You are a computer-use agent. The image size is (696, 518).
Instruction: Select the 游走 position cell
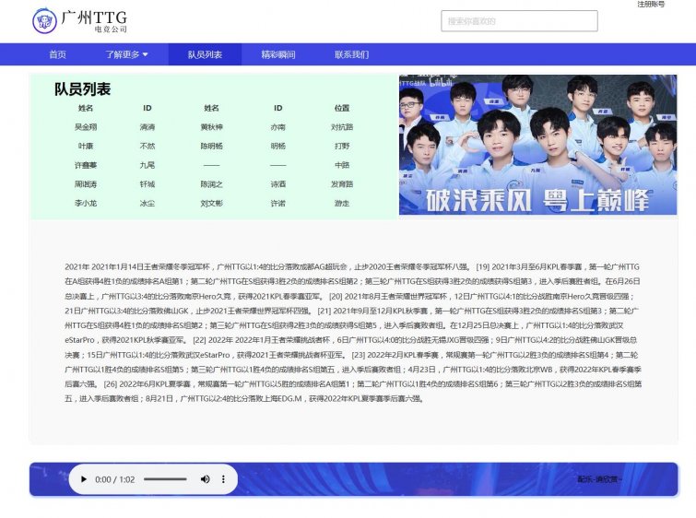(x=342, y=204)
